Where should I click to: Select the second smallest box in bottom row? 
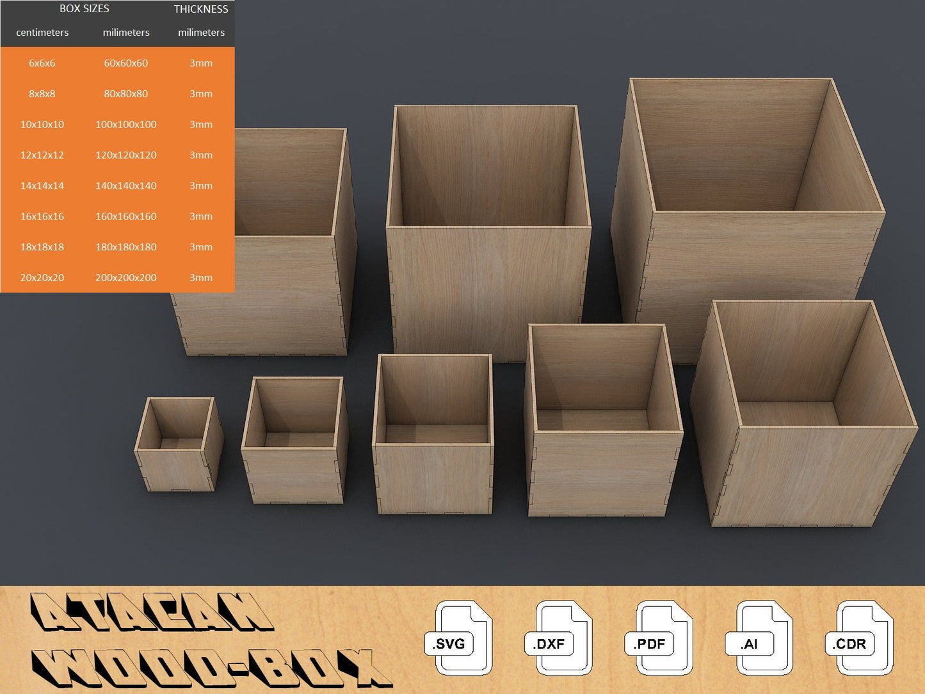click(x=294, y=440)
